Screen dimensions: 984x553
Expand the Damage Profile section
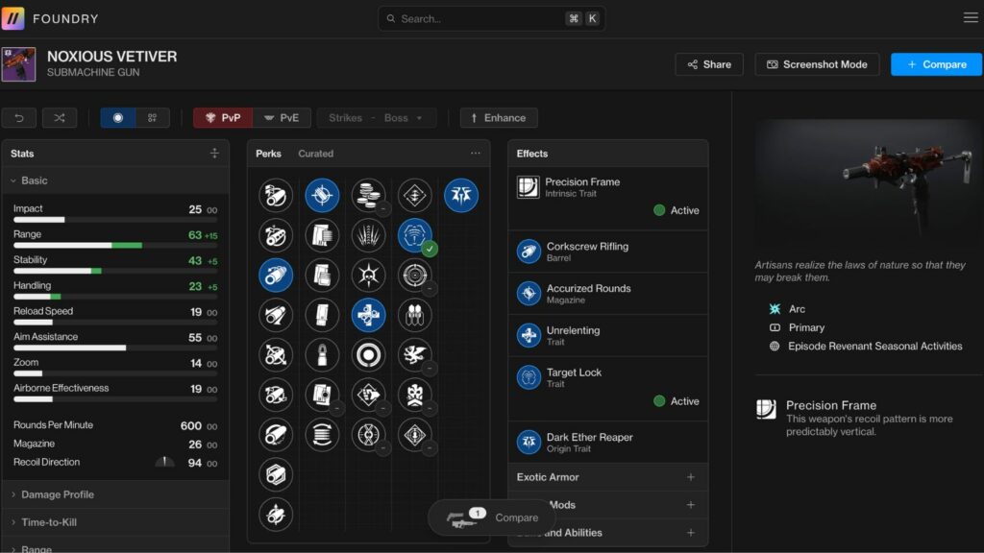point(115,494)
